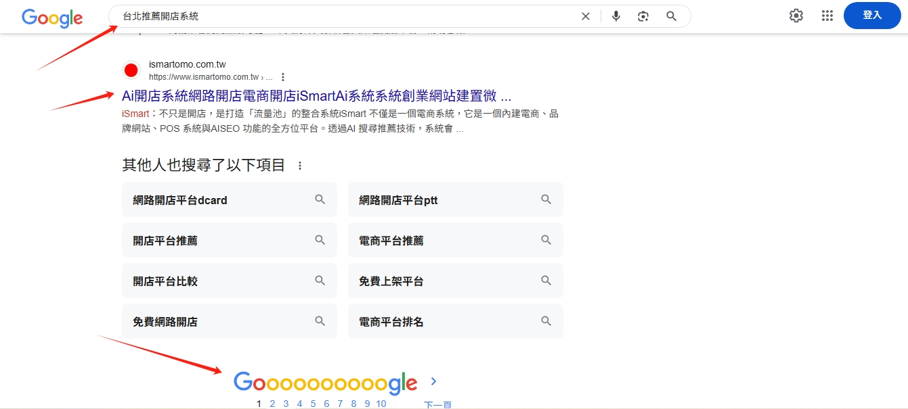Open quick settings gear icon

[796, 16]
